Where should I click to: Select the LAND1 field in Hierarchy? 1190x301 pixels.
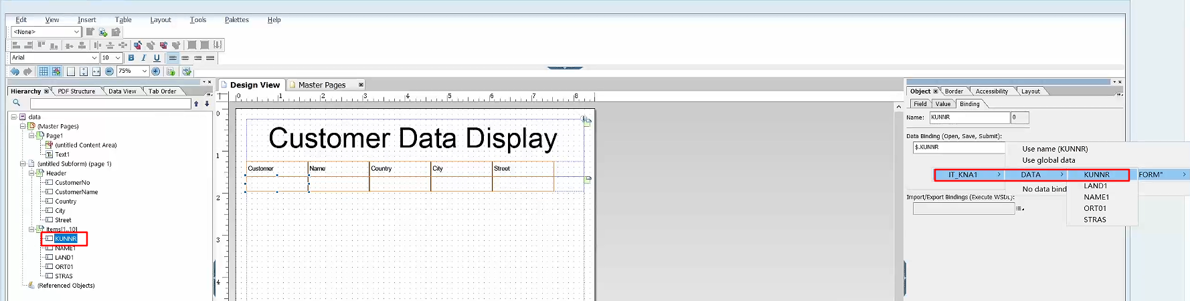pos(64,257)
